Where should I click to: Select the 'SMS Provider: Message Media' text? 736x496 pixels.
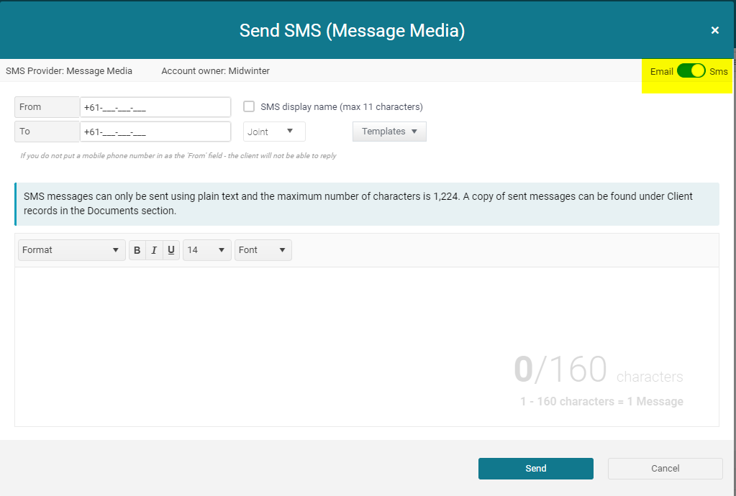[69, 70]
